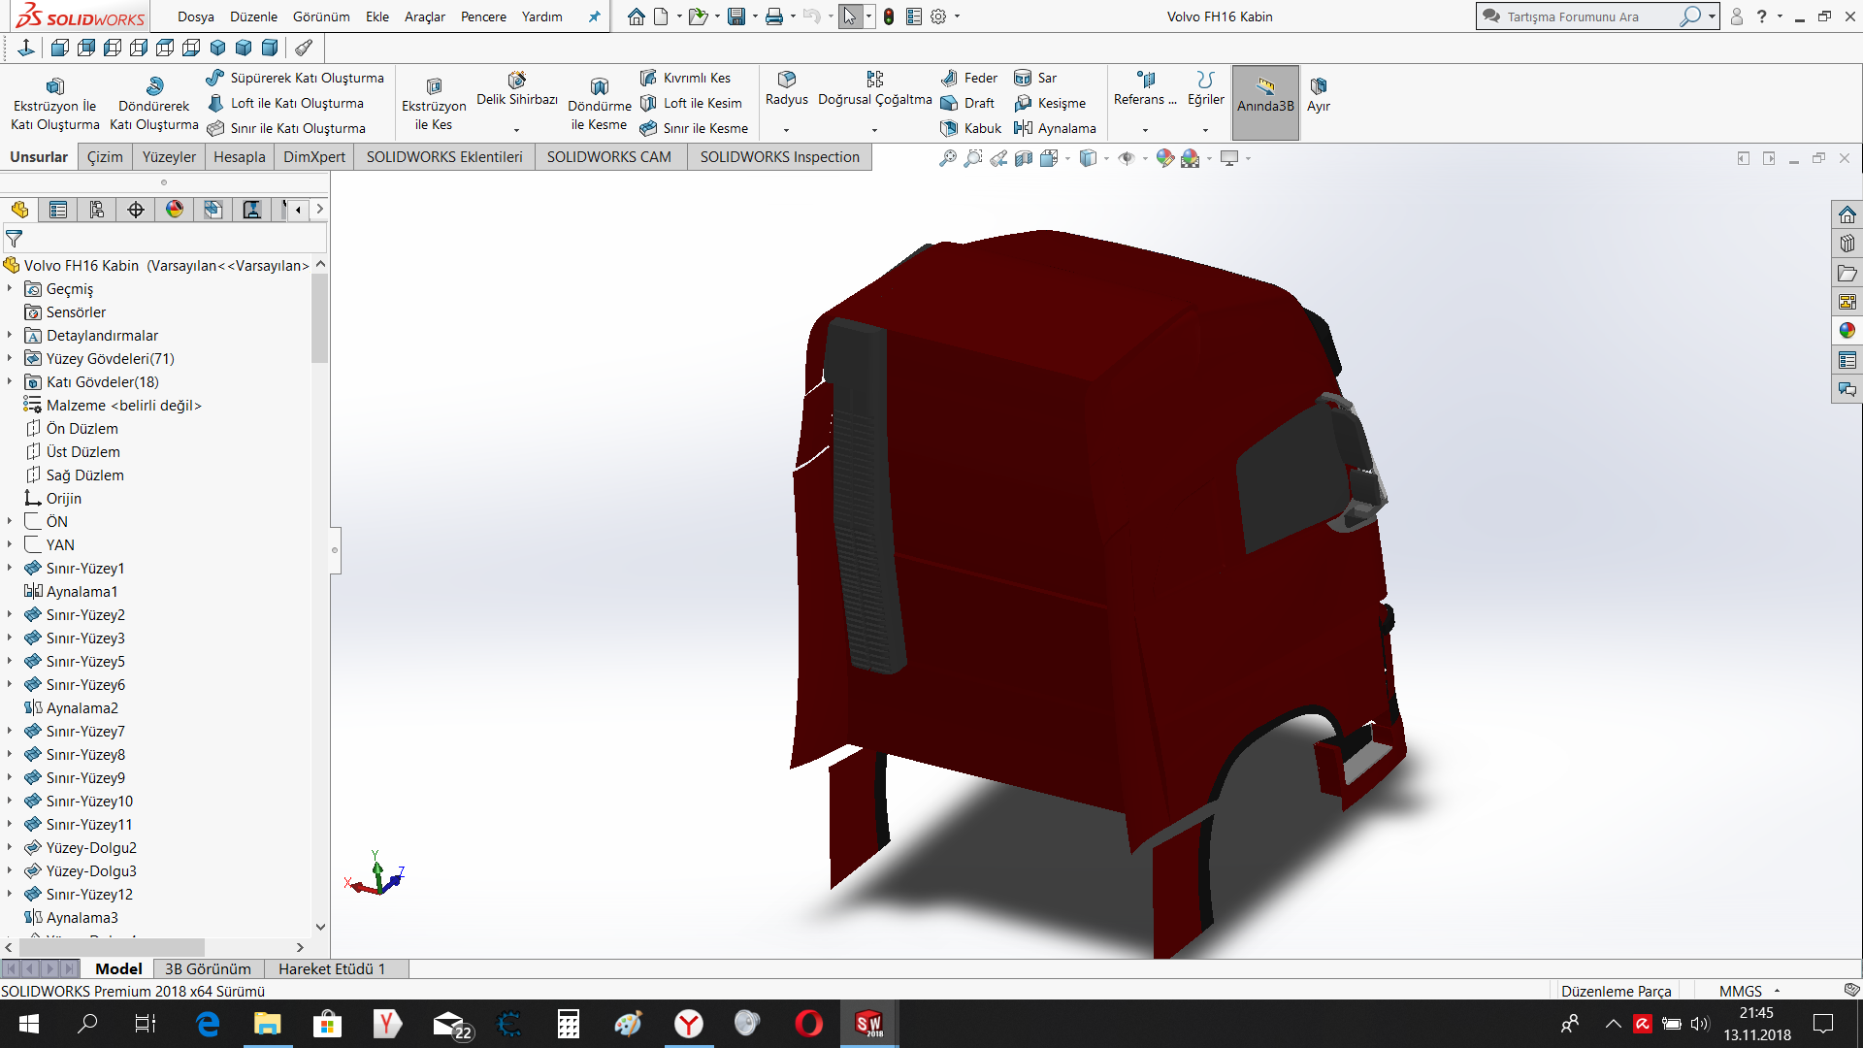The image size is (1863, 1048).
Task: Open File Explorer in task pane
Action: point(1847,273)
